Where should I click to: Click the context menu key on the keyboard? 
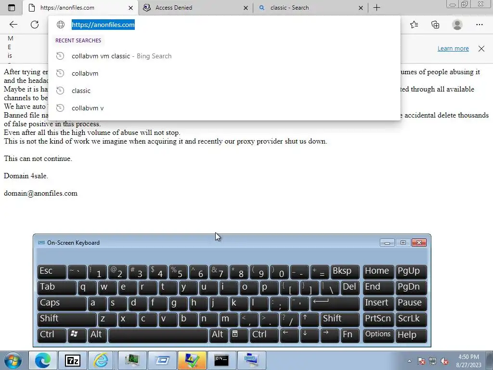(x=239, y=335)
